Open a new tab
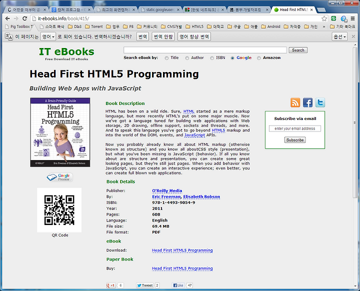 pos(321,9)
